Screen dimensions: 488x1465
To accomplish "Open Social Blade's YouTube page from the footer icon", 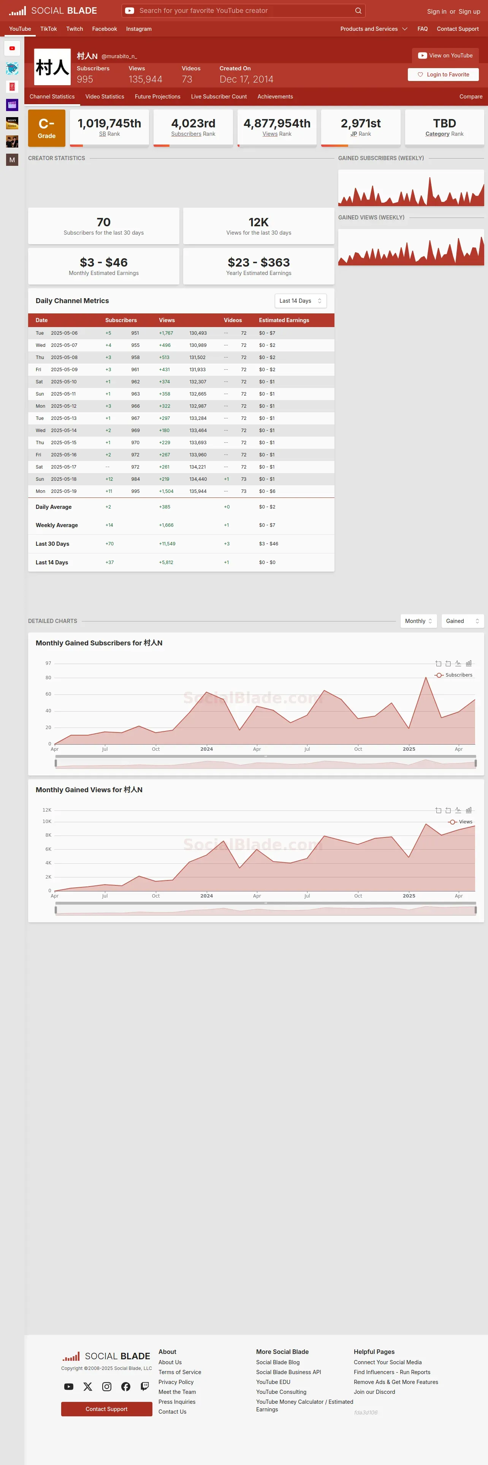I will [x=69, y=1387].
